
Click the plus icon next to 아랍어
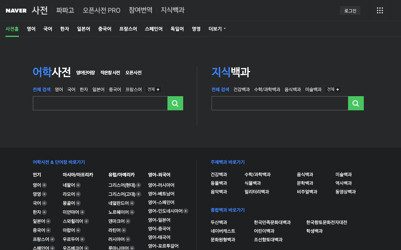(x=78, y=230)
